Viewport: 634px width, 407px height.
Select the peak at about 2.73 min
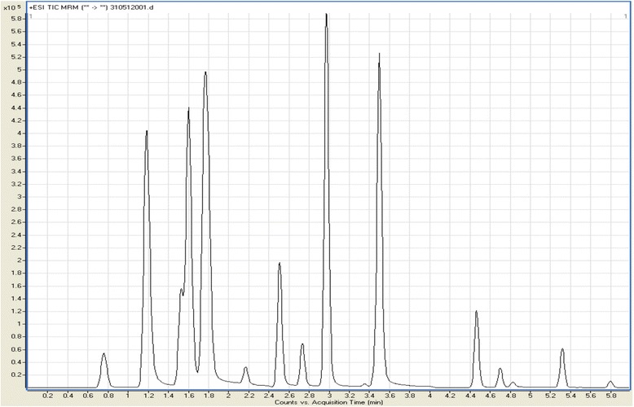click(302, 346)
